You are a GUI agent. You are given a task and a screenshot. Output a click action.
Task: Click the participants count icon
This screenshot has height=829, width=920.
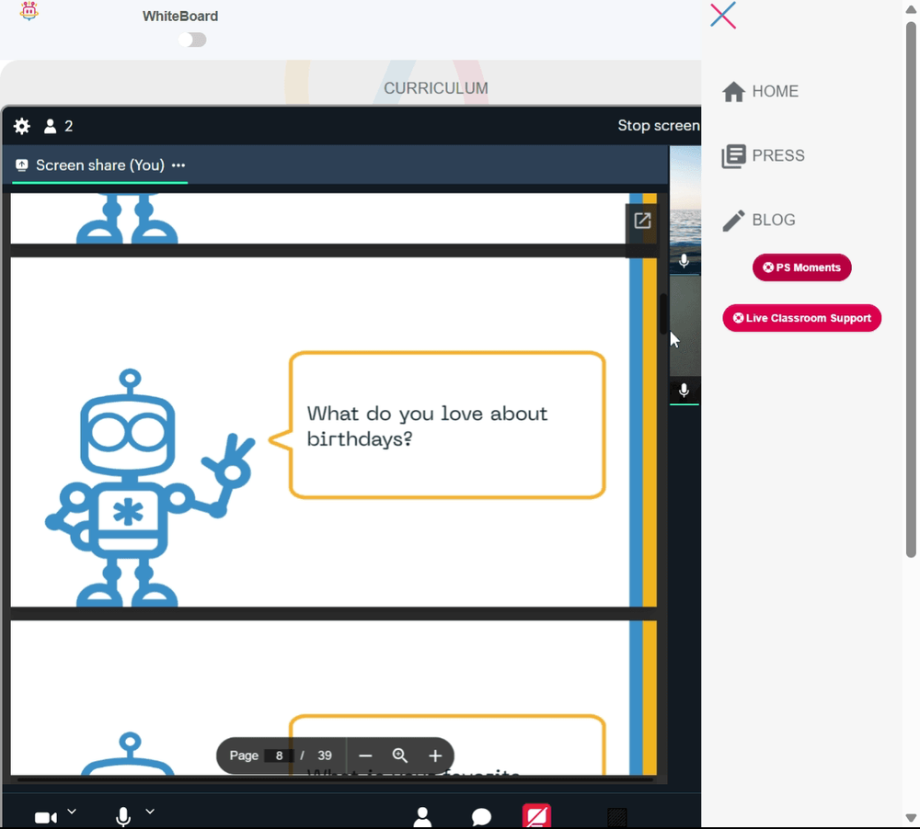(58, 126)
